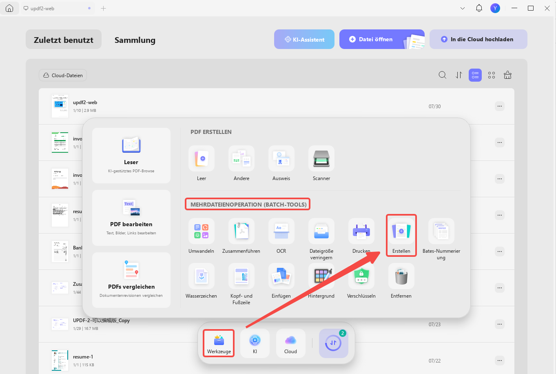Open the Cloud-Dateien button
Viewport: 556px width, 374px height.
click(63, 75)
